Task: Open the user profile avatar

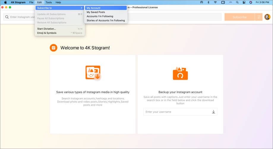Action: click(x=267, y=17)
